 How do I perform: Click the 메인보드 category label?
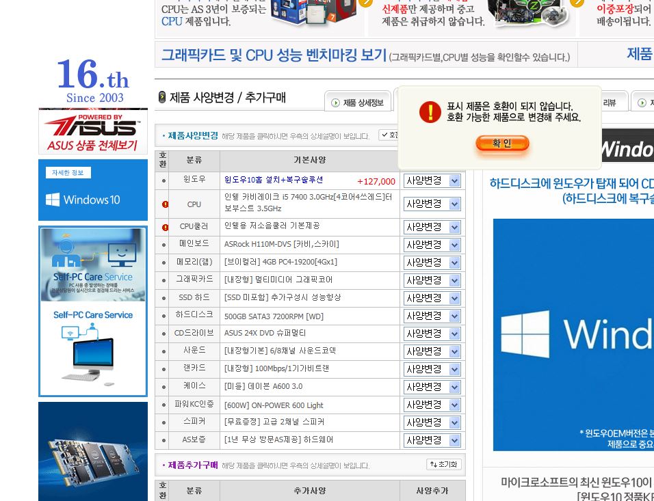point(194,243)
